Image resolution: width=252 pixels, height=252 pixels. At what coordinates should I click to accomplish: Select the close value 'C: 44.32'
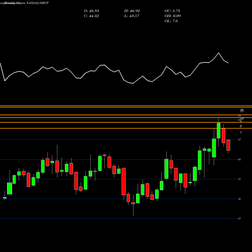click(x=91, y=16)
